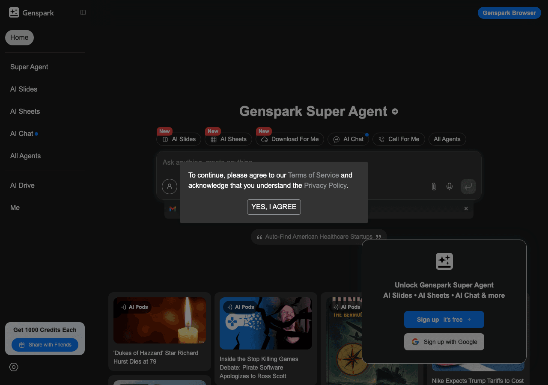Click the Unlock Genspark Super Agent heading
The height and width of the screenshot is (385, 548).
pos(444,285)
